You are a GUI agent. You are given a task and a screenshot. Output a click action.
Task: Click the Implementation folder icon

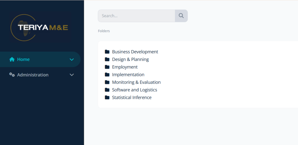107,74
